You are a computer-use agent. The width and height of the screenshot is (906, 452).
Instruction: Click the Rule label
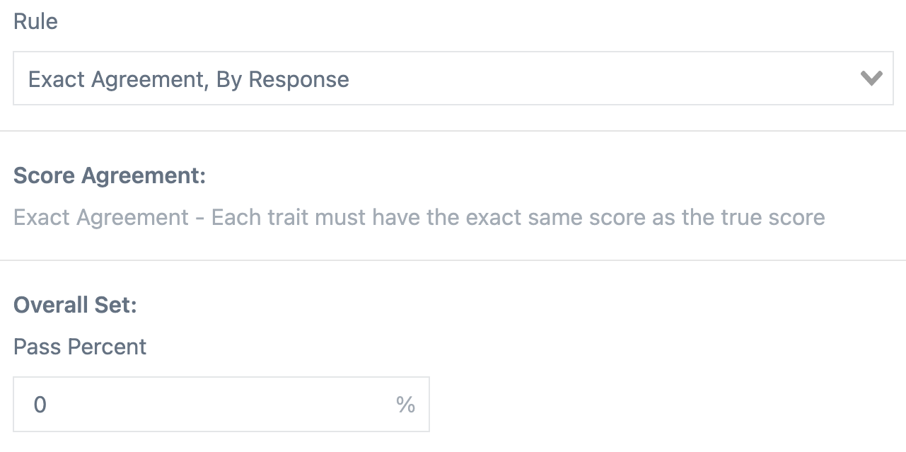tap(35, 21)
